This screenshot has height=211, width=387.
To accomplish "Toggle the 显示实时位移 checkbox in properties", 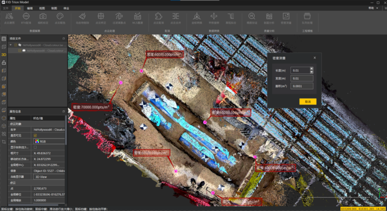I will [35, 147].
